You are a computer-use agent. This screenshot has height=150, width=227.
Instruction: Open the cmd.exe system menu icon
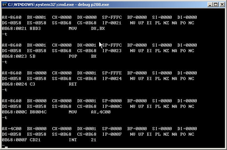coord(5,5)
